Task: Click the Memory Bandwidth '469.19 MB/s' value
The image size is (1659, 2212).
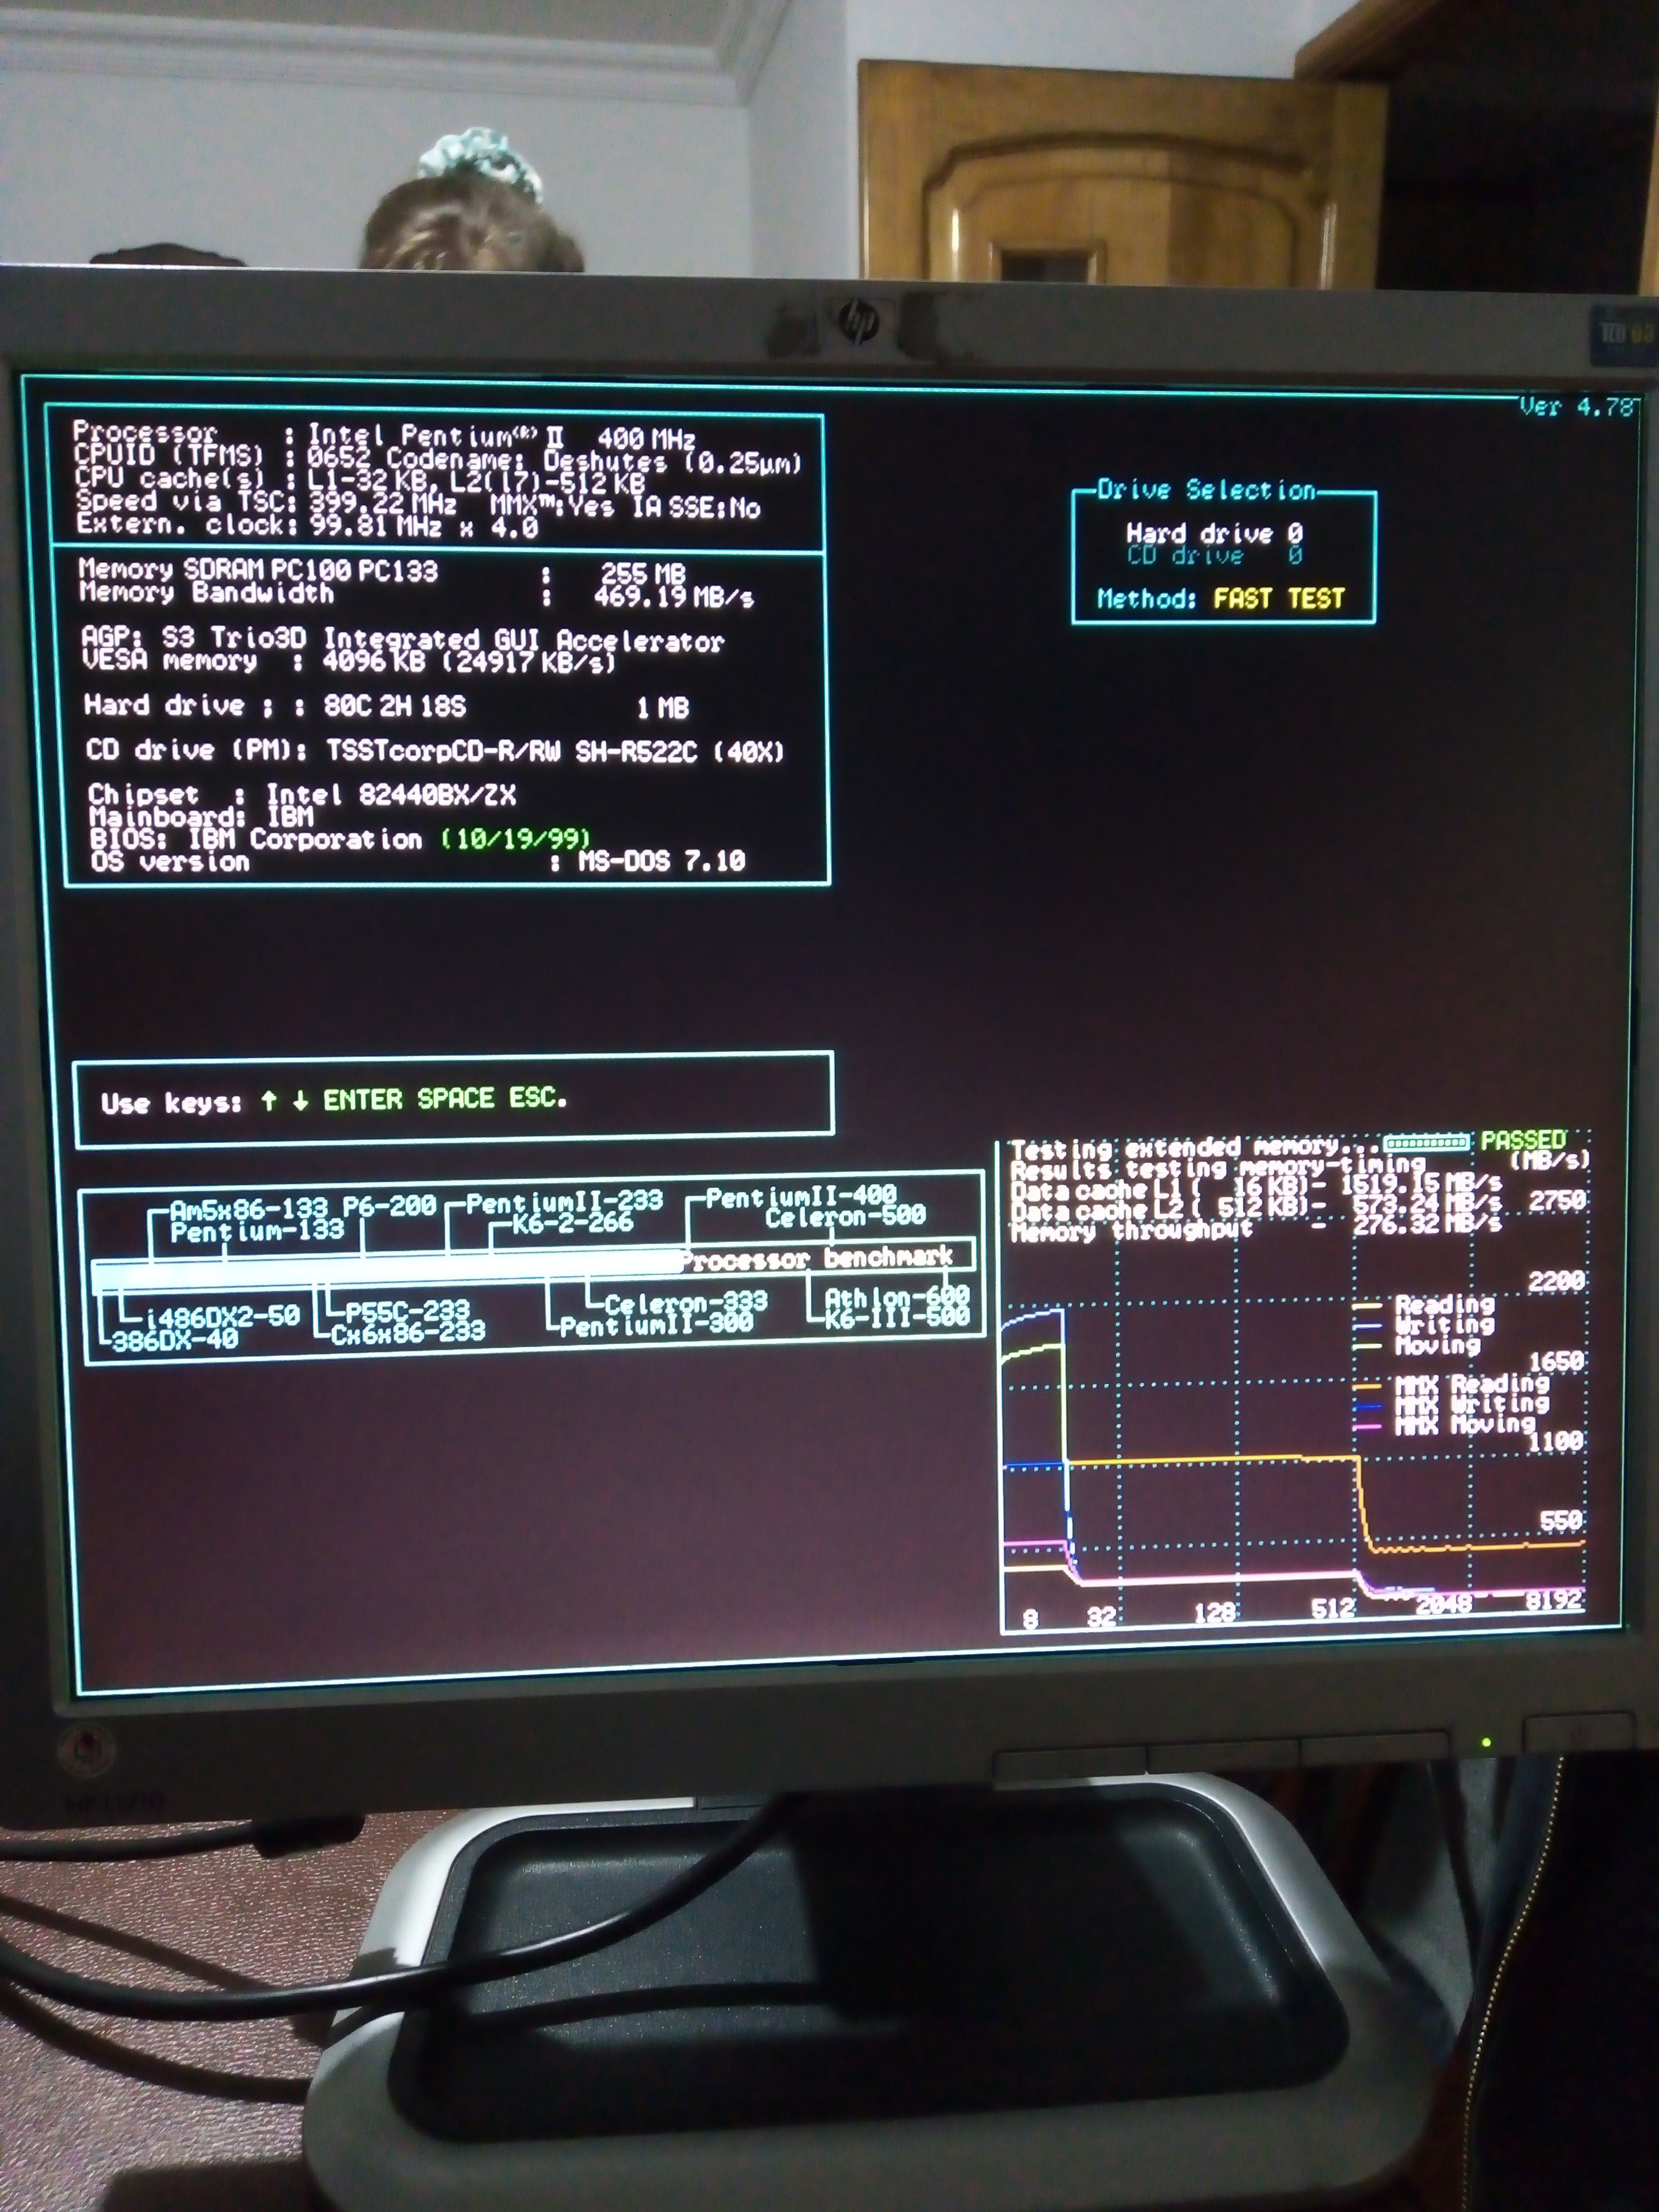Action: pos(673,598)
